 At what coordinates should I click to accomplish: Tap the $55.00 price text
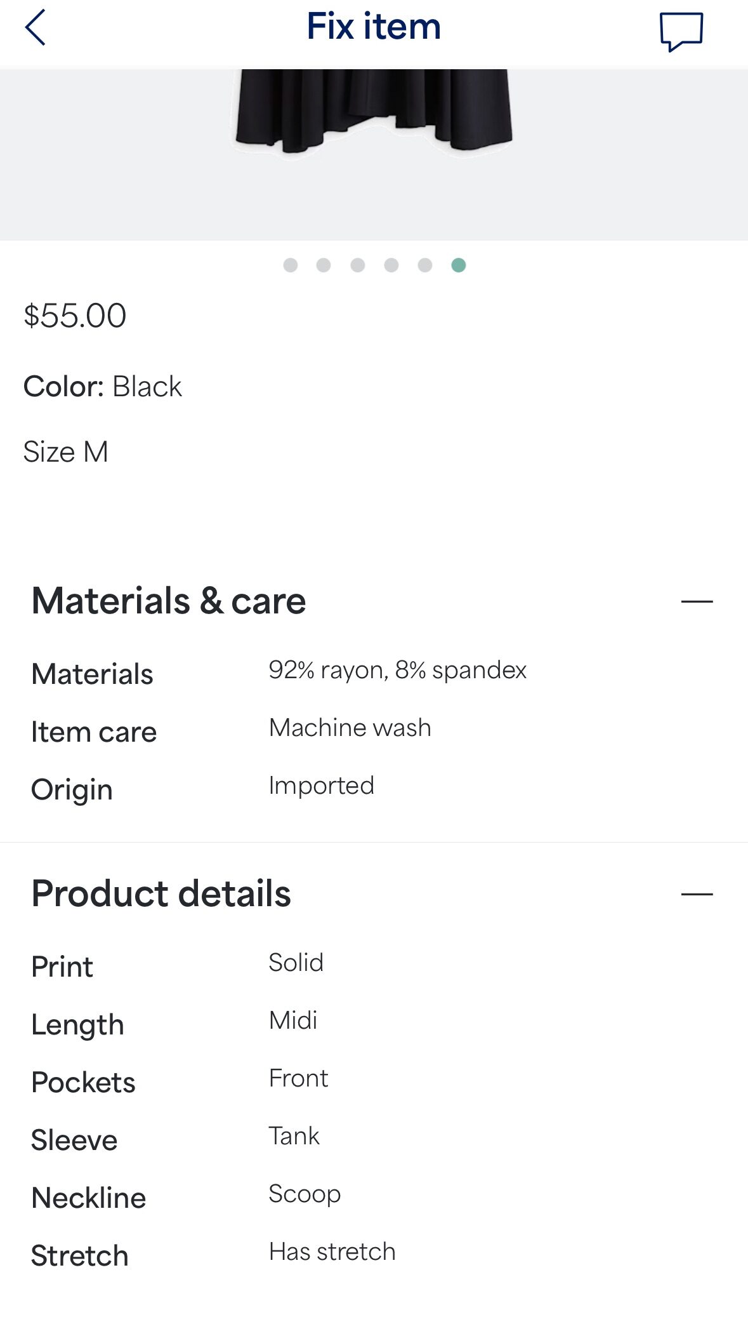point(75,316)
